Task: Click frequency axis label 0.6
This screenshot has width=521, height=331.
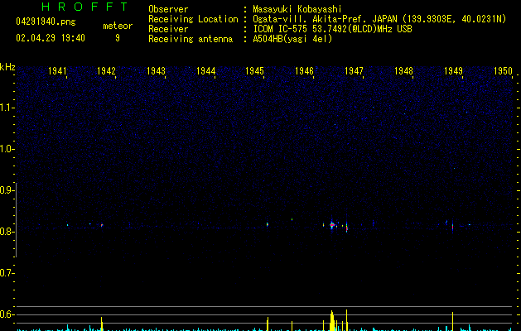Action: click(x=7, y=314)
